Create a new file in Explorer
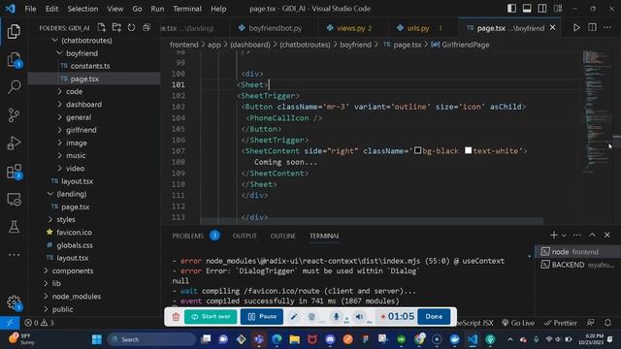Viewport: 621px width, 349px height. point(102,28)
